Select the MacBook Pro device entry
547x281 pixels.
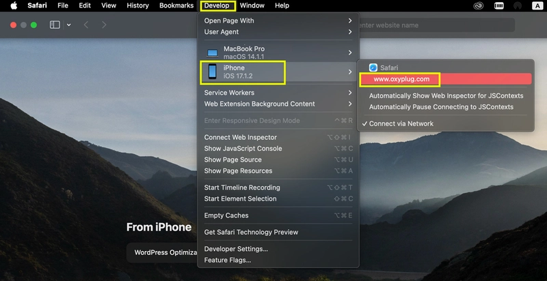click(x=278, y=53)
